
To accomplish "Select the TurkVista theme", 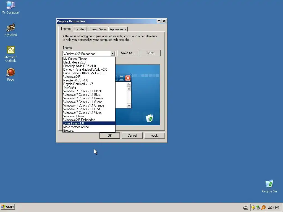I will tap(89, 88).
